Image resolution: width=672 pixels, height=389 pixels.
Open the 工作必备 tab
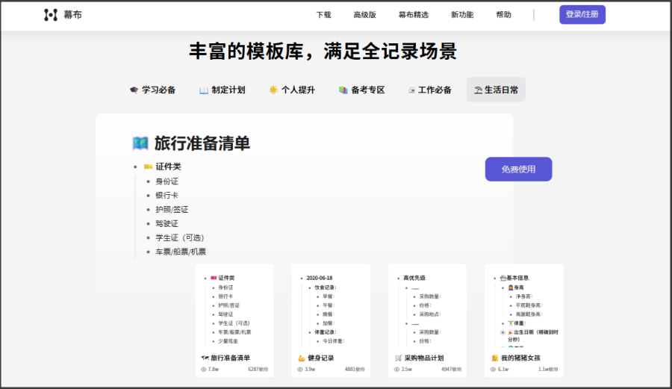[429, 90]
